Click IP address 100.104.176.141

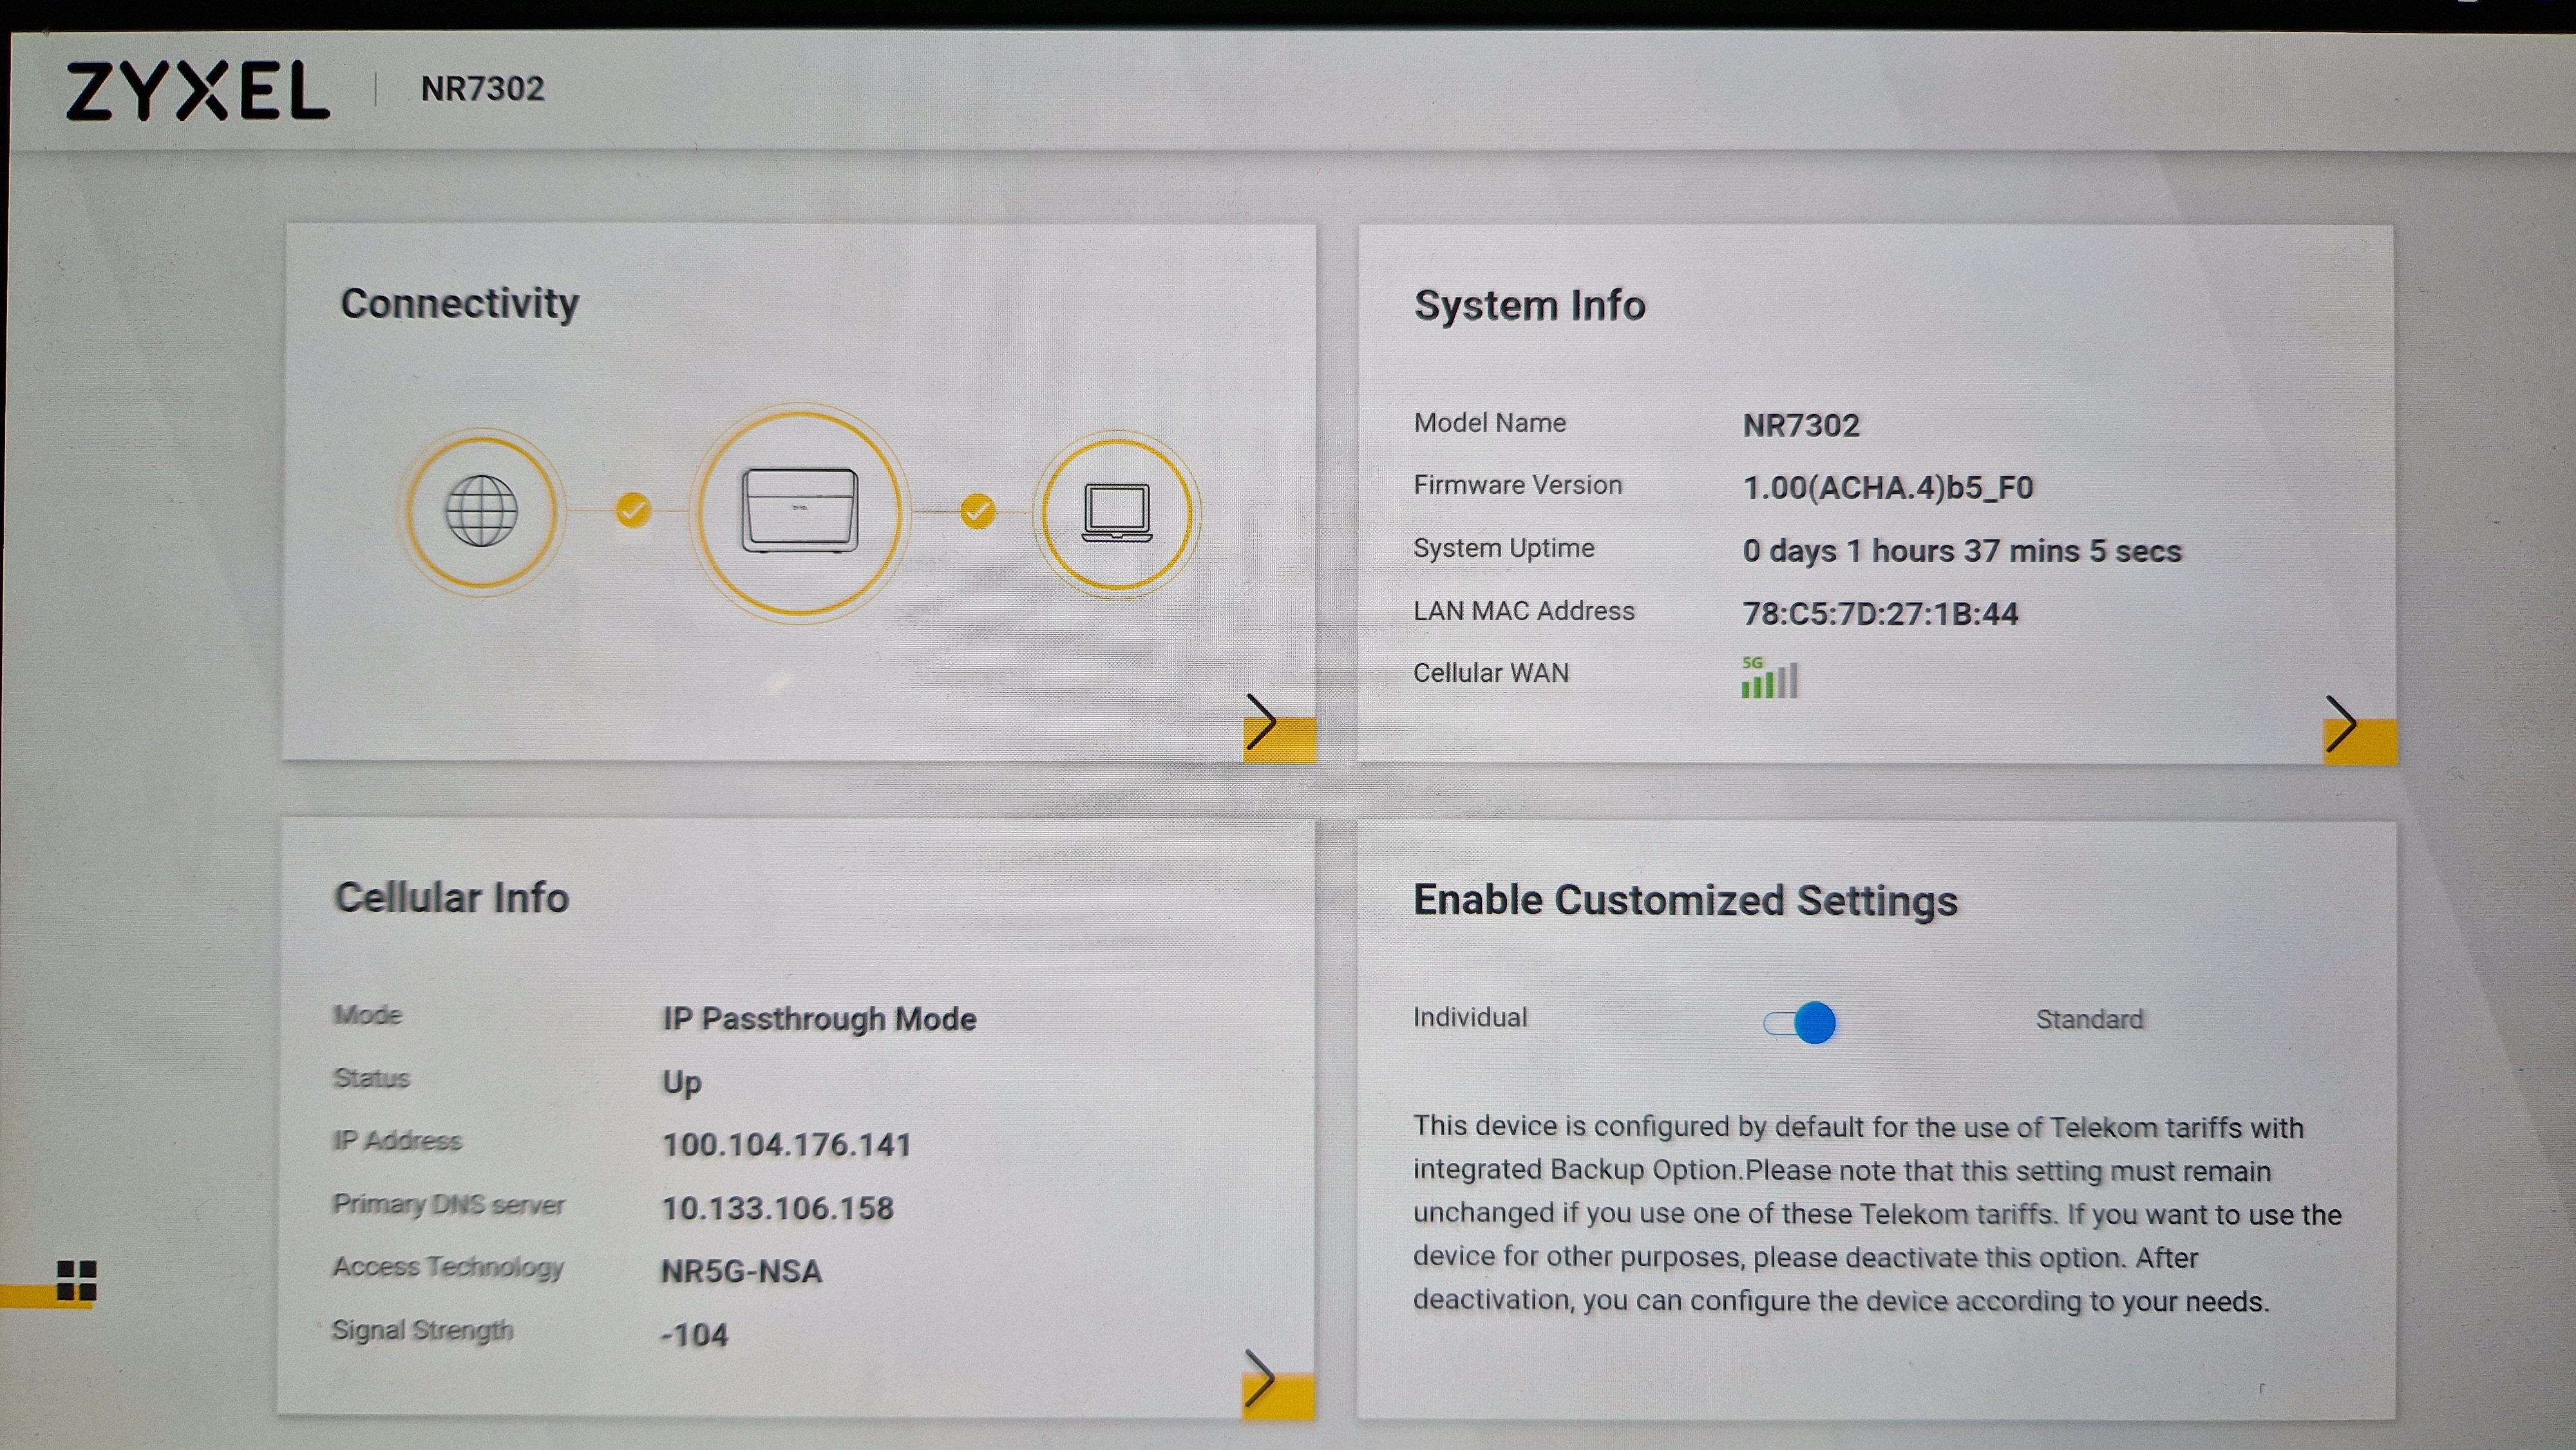tap(787, 1145)
